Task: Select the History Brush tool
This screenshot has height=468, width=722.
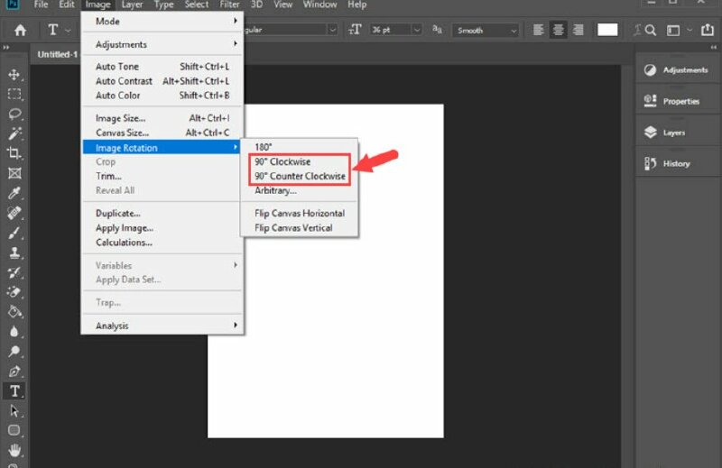Action: click(x=14, y=272)
